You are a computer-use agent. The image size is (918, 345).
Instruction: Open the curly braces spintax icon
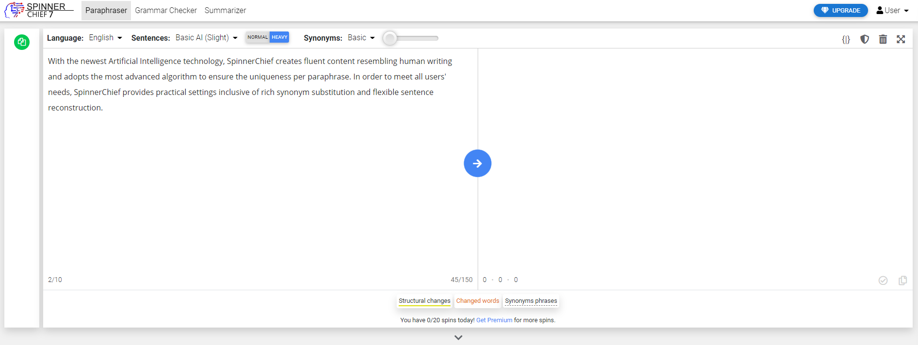coord(846,40)
